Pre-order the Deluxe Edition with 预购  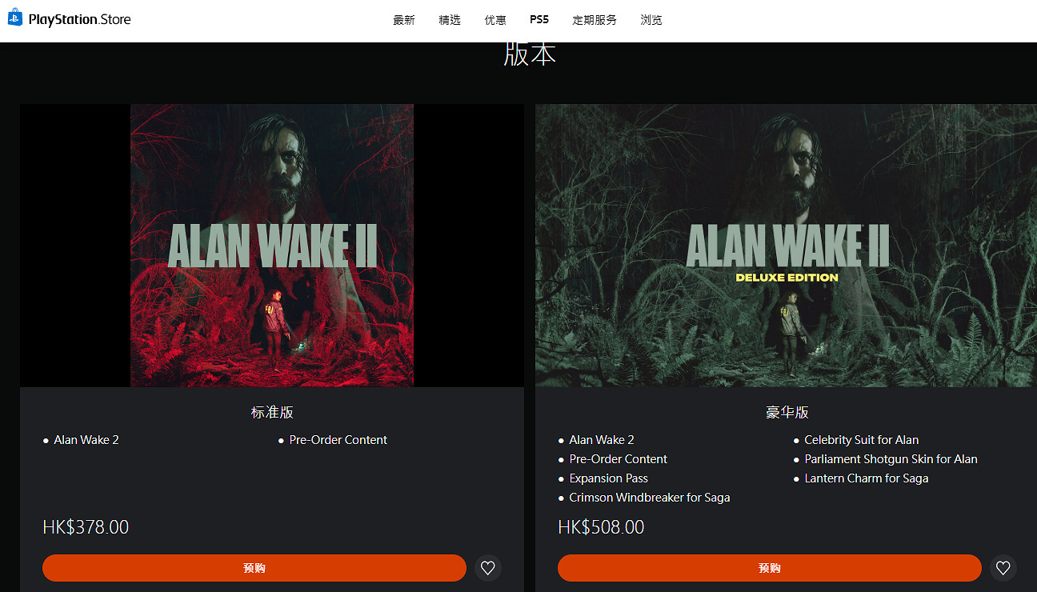point(770,568)
